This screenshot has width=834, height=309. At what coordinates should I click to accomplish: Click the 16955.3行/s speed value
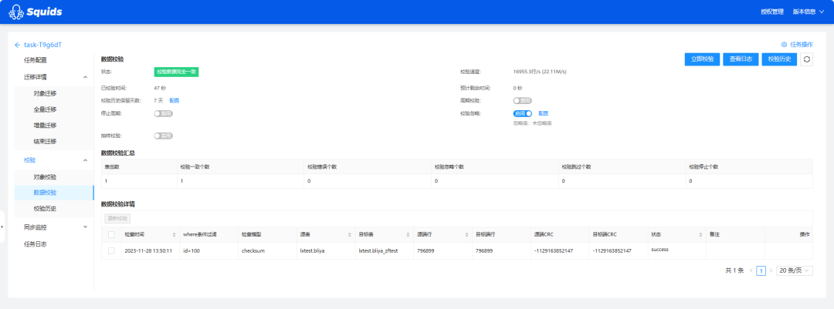pyautogui.click(x=540, y=72)
